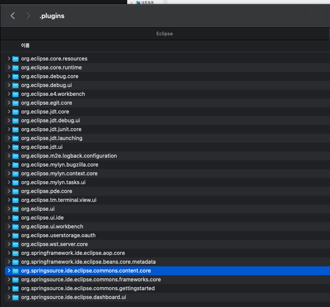Click folder icon of org.springsource.ide.eclipse.commons.gettingstarted

15,288
